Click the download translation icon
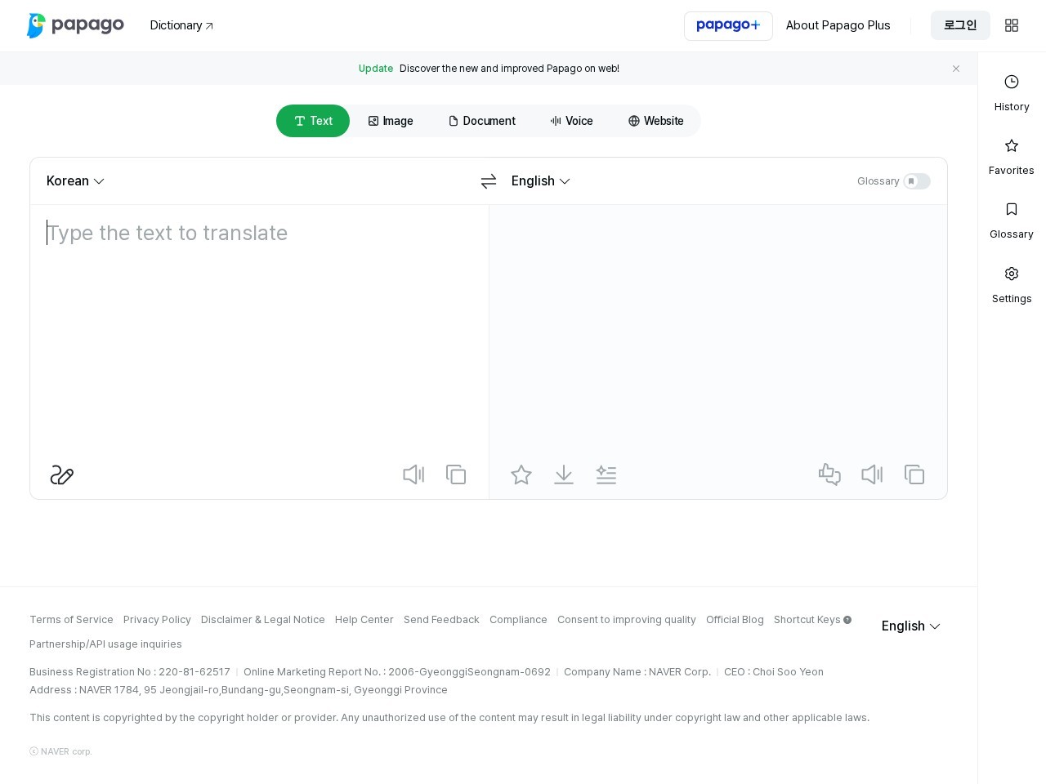Screen dimensions: 1046x784 click(564, 474)
